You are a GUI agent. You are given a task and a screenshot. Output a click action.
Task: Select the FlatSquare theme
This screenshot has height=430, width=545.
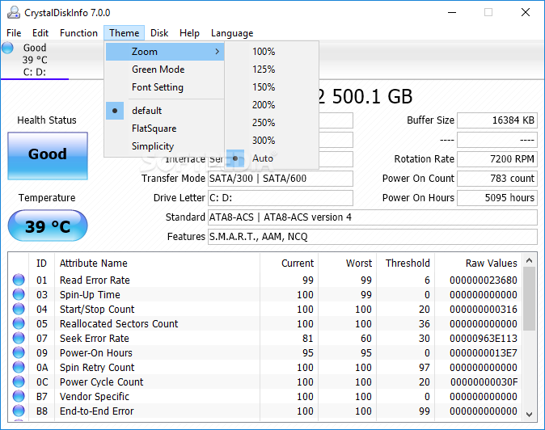(x=165, y=129)
